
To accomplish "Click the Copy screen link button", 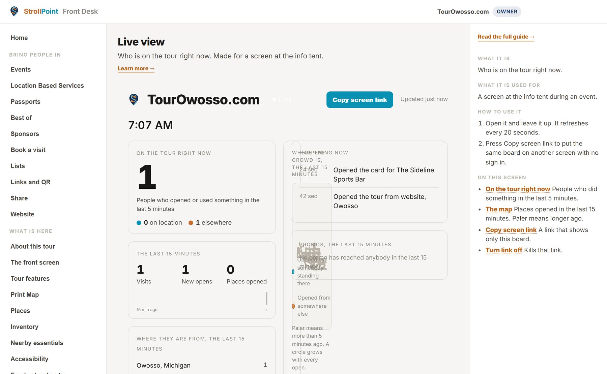I will click(x=359, y=100).
